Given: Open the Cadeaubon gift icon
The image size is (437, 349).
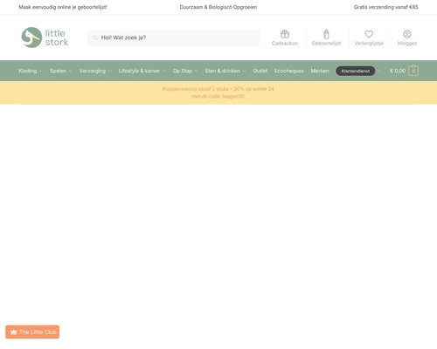Looking at the screenshot, I should point(285,34).
